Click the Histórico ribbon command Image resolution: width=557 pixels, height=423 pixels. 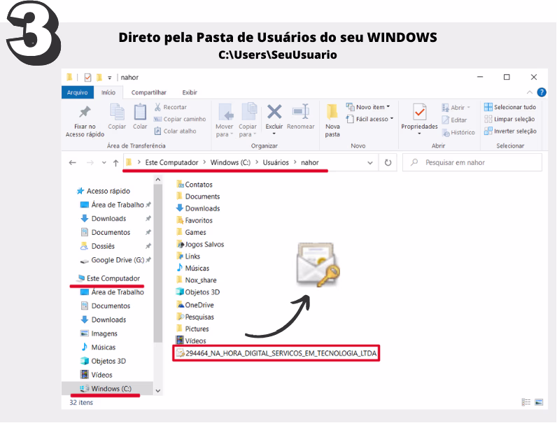(458, 132)
